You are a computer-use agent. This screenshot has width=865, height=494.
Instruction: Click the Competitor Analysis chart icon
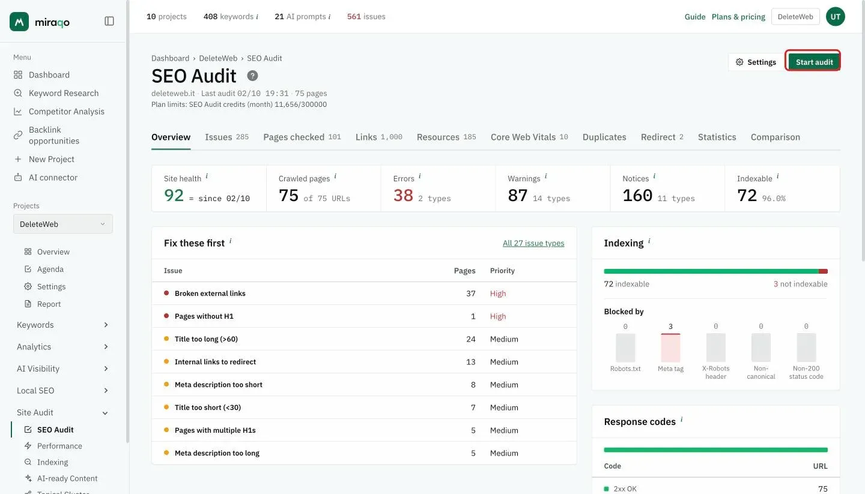(18, 112)
